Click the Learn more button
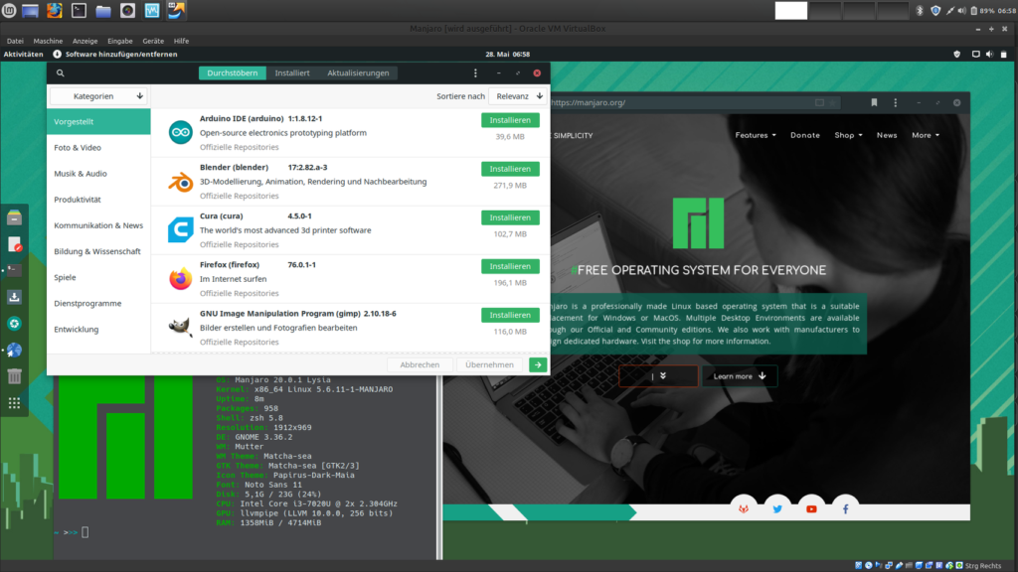The image size is (1018, 572). [740, 376]
